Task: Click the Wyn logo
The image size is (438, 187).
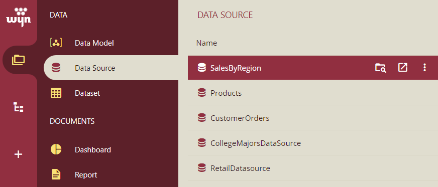Action: tap(19, 17)
